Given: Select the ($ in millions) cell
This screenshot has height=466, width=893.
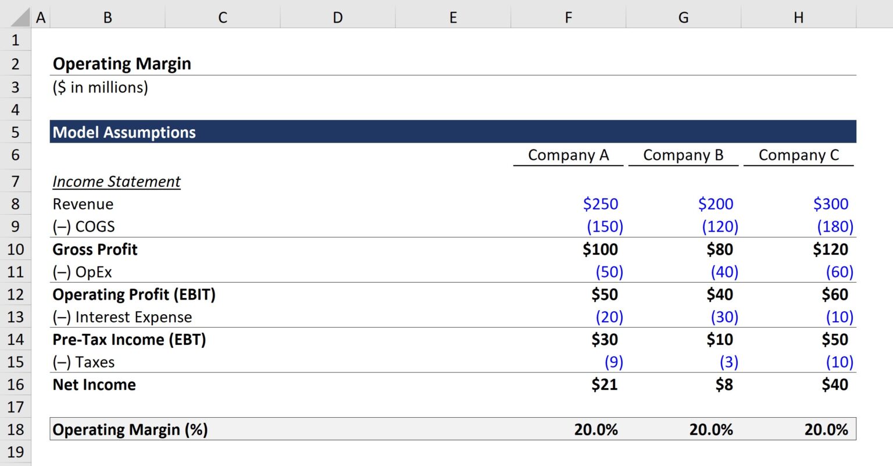Looking at the screenshot, I should (100, 87).
